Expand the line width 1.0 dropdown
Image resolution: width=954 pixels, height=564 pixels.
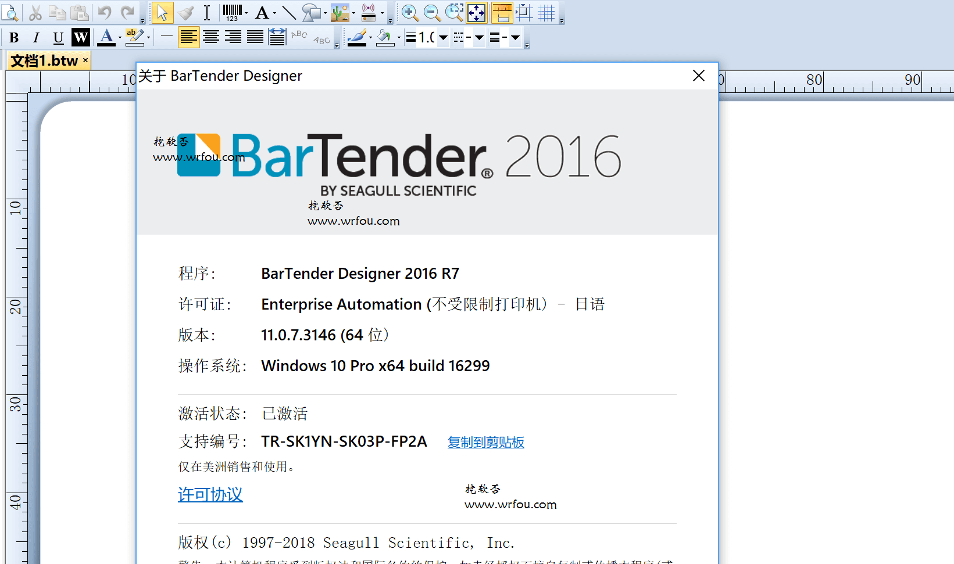coord(443,38)
